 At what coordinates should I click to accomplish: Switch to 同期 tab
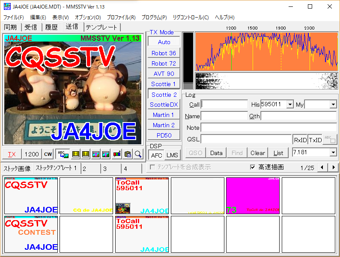[x=10, y=27]
